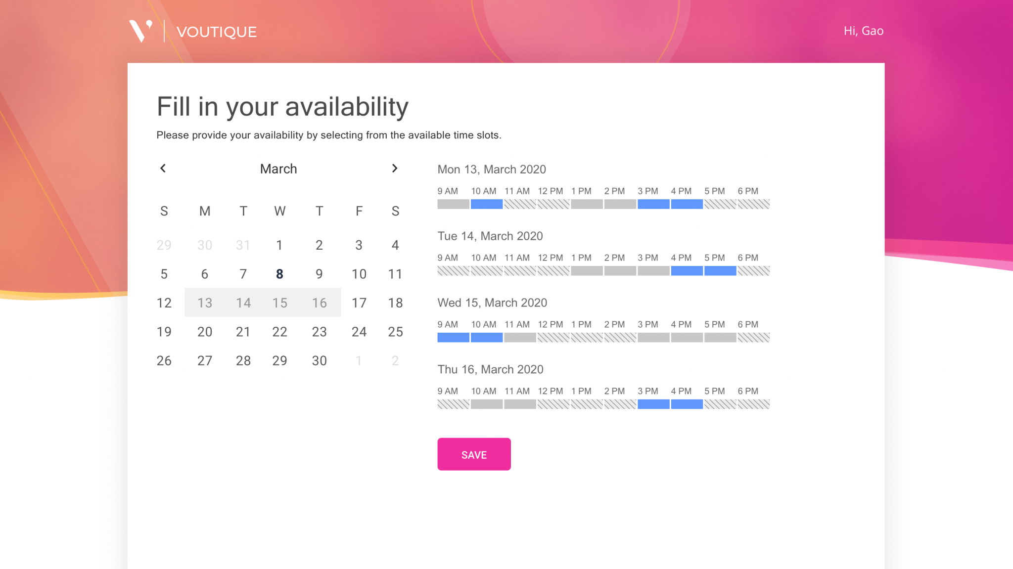This screenshot has width=1013, height=569.
Task: Open the March month label
Action: tap(278, 169)
